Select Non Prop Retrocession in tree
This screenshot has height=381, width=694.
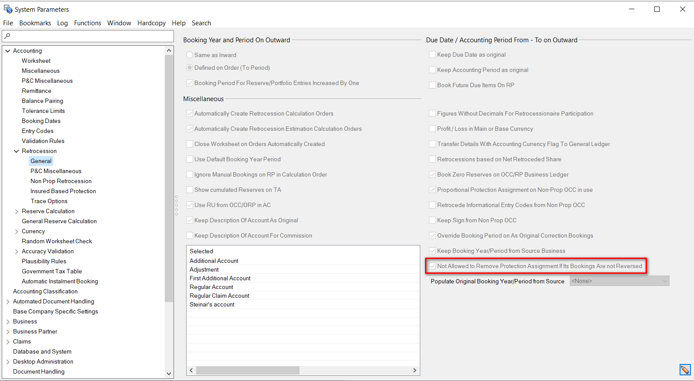[x=61, y=181]
